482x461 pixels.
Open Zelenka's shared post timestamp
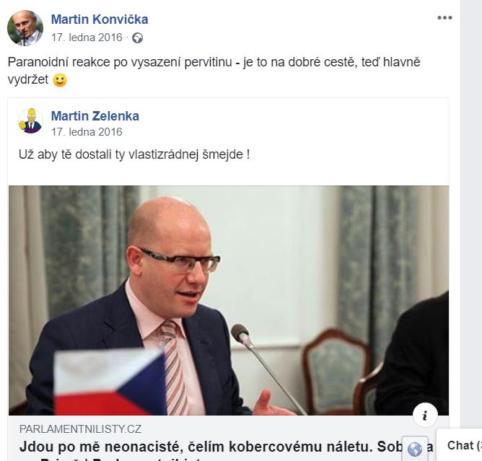(x=87, y=132)
